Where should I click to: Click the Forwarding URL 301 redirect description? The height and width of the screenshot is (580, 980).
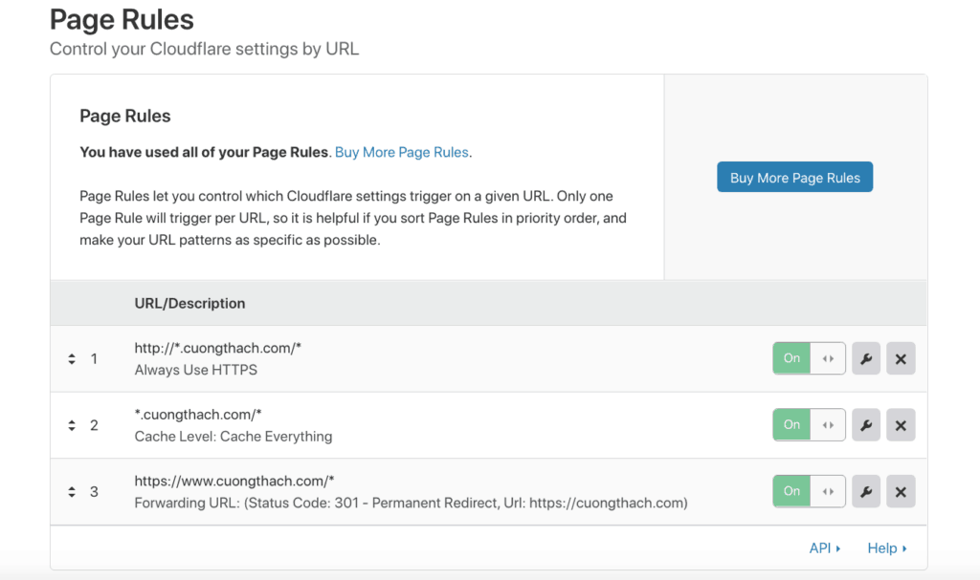point(411,504)
